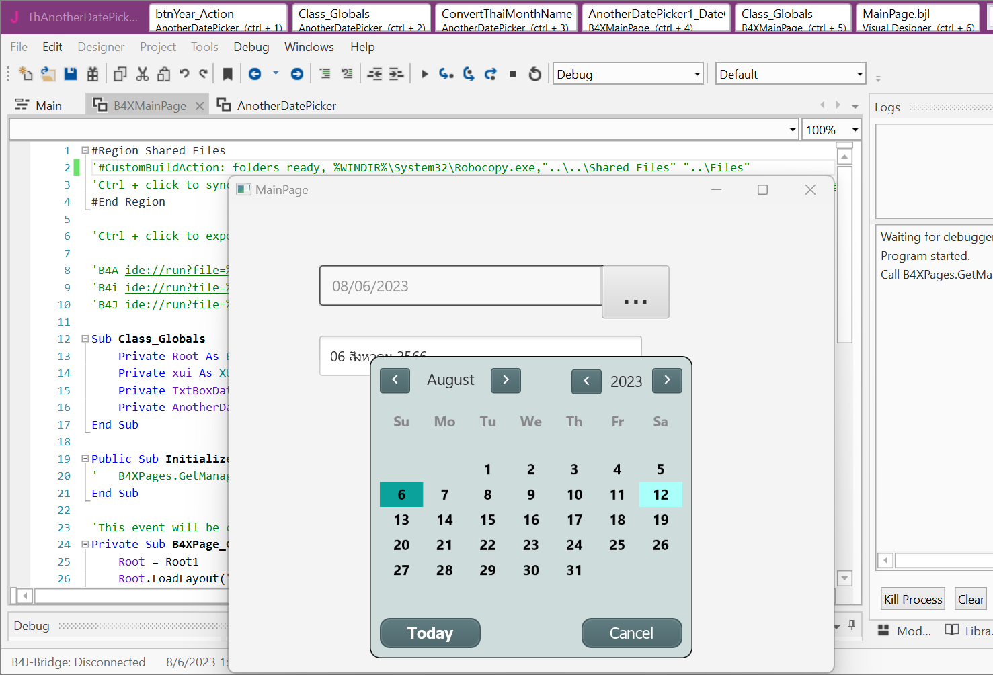This screenshot has height=675, width=993.
Task: Click the Cut scissors icon
Action: 142,74
